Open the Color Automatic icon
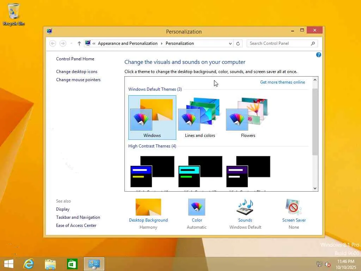361x271 pixels. tap(197, 207)
